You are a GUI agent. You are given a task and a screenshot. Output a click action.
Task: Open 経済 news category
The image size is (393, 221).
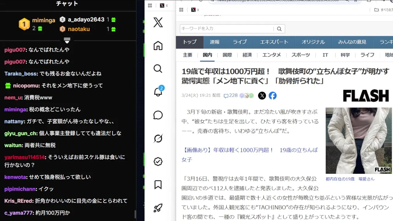247,55
